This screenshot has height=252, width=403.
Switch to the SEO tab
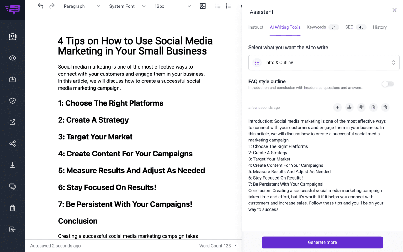tap(349, 27)
